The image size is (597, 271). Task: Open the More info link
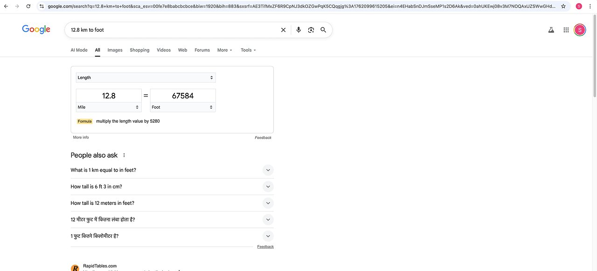tap(81, 138)
